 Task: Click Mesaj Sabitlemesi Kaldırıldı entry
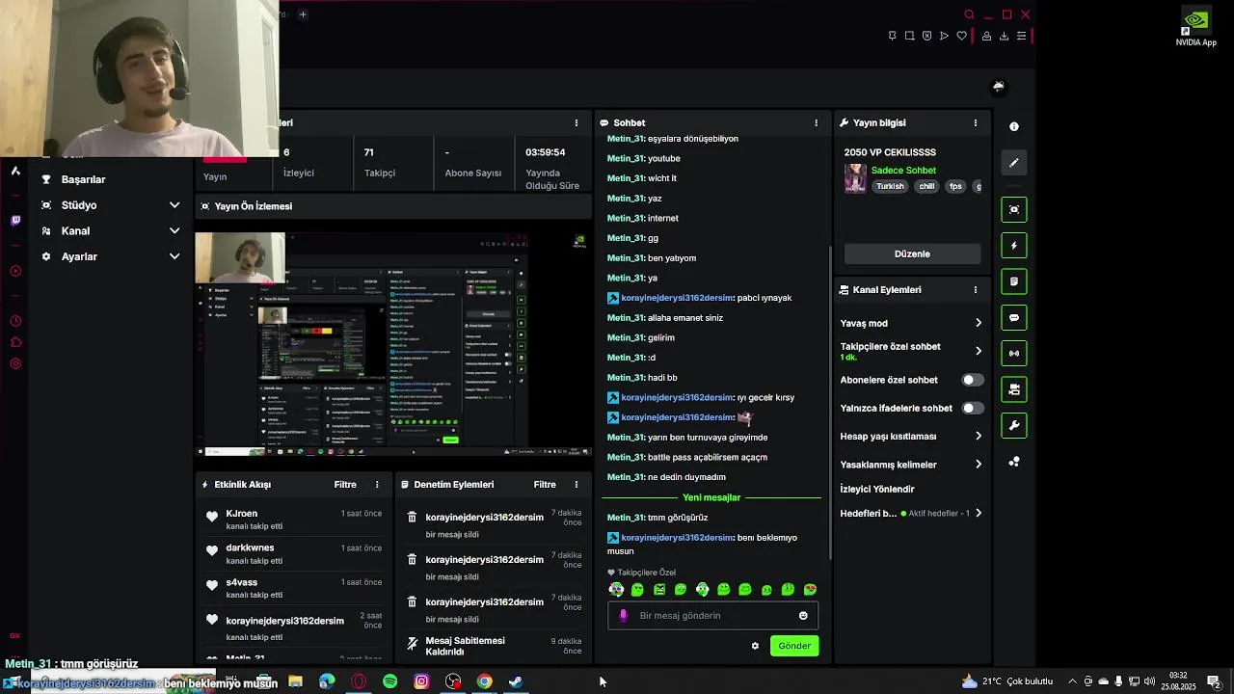pos(494,646)
